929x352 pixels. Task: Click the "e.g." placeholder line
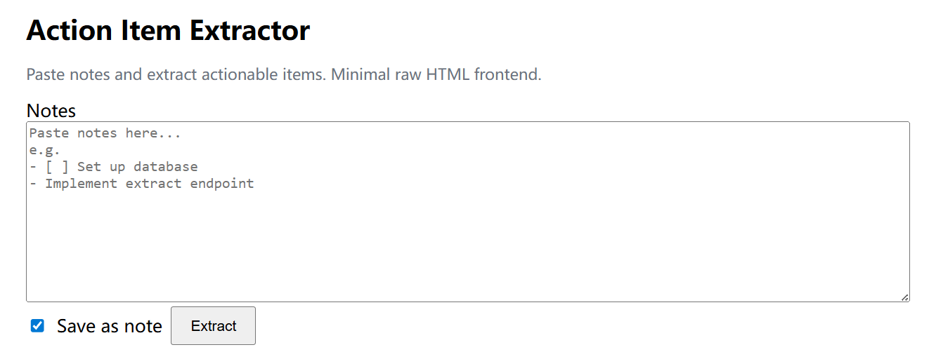pyautogui.click(x=45, y=150)
